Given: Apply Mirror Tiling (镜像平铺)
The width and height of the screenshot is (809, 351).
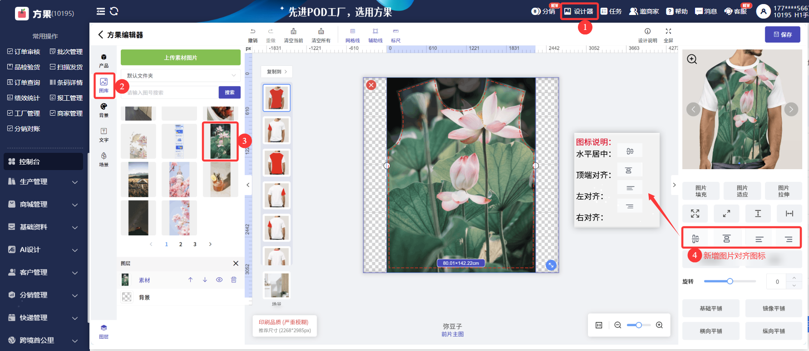Looking at the screenshot, I should (774, 308).
